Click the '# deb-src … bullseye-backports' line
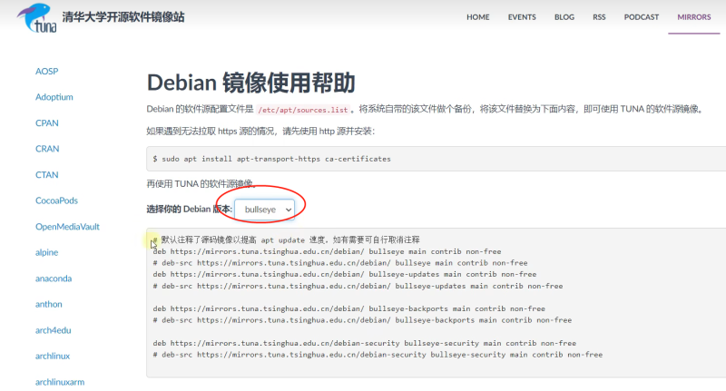Image resolution: width=726 pixels, height=391 pixels. tap(362, 320)
